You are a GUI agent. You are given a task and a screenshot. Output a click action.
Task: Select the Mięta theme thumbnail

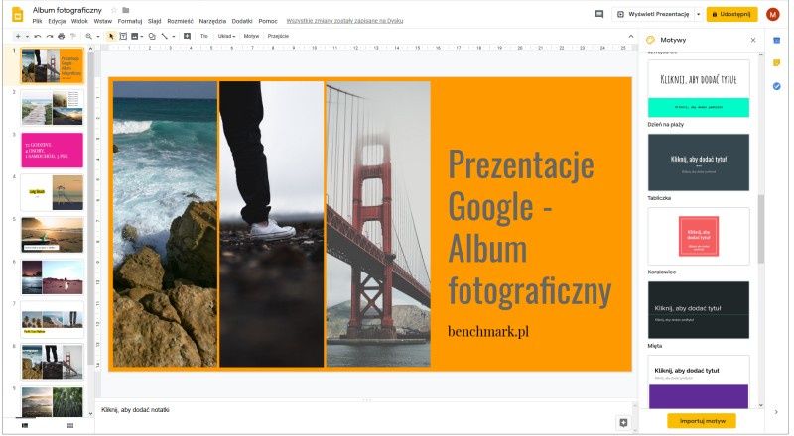click(699, 310)
